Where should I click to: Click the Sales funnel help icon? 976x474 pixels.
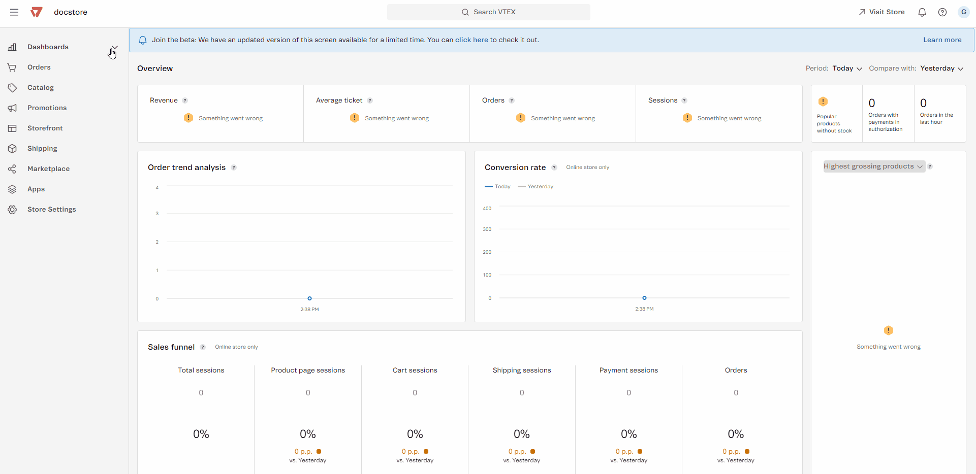click(203, 347)
